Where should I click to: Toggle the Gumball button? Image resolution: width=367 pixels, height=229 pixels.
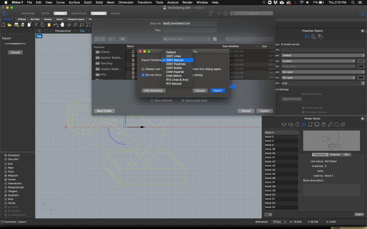(99, 13)
